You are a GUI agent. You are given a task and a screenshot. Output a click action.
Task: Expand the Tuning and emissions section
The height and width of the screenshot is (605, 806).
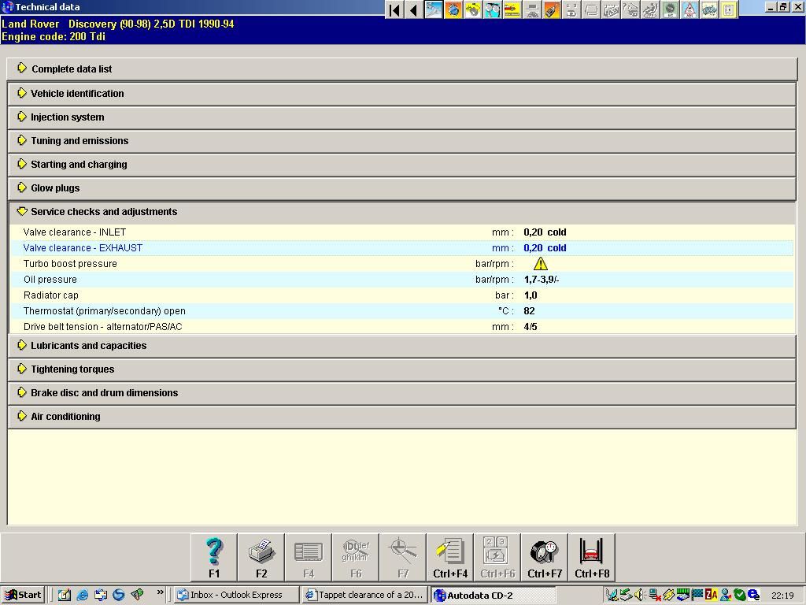402,141
